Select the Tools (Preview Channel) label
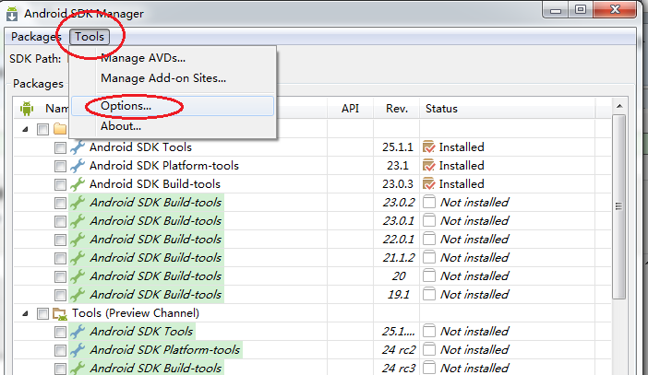The width and height of the screenshot is (648, 375). coord(136,313)
